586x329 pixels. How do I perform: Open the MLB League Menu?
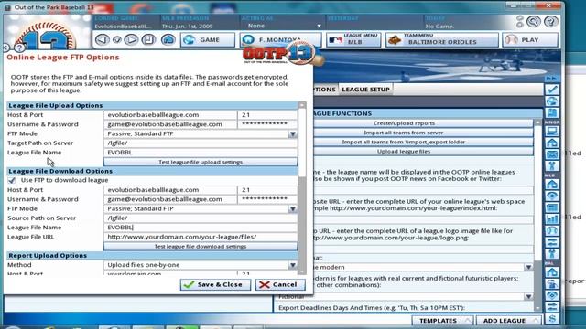click(353, 39)
